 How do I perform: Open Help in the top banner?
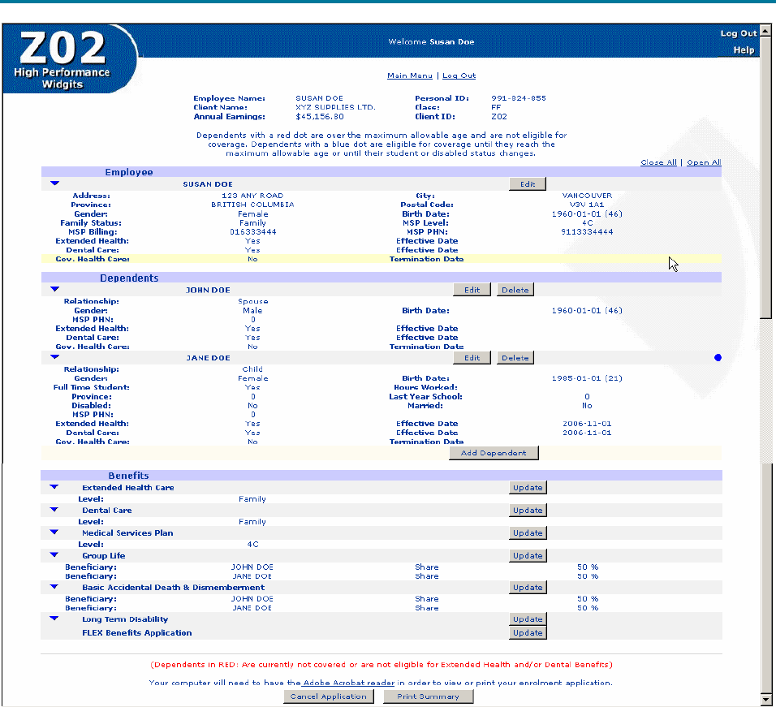[744, 50]
